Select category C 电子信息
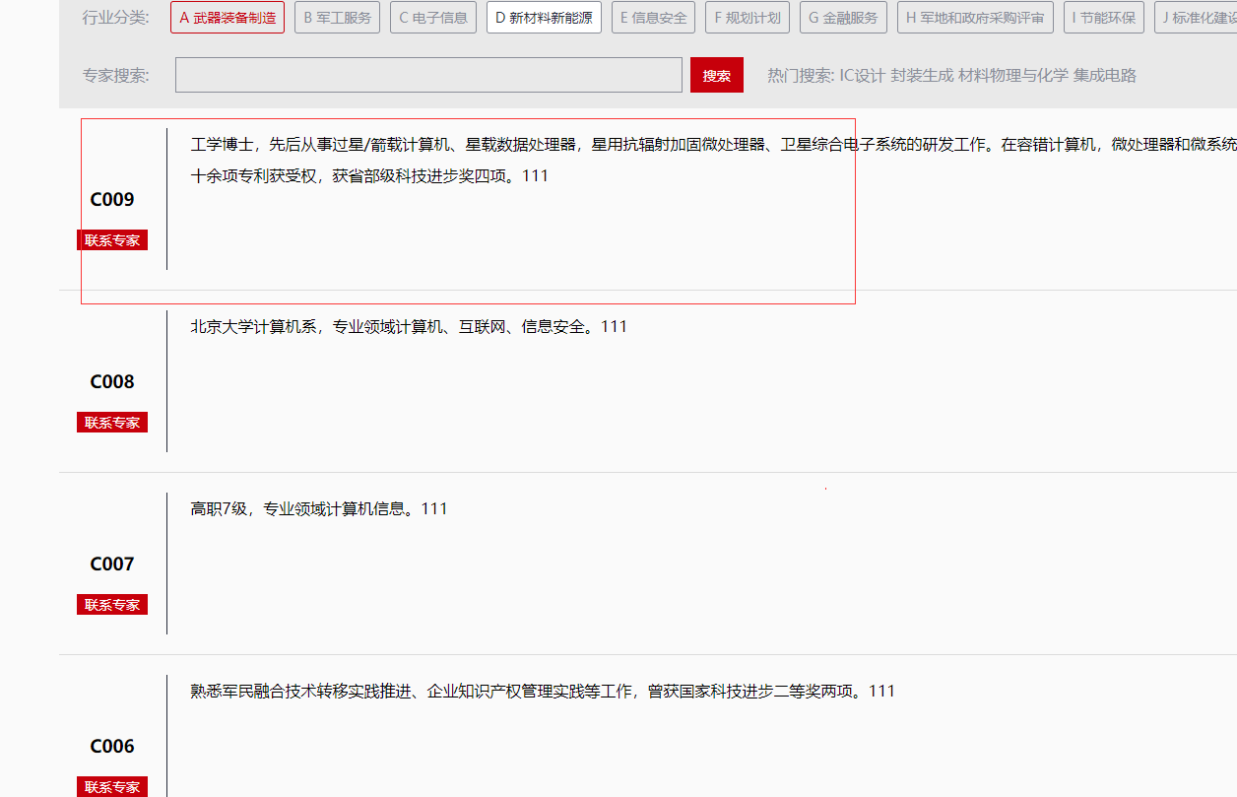The image size is (1237, 797). click(x=433, y=18)
